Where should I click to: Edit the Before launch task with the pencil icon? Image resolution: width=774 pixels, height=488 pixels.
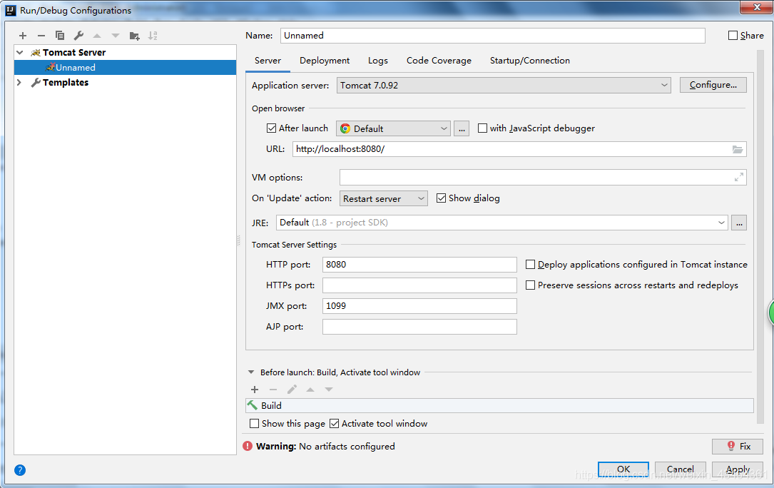click(292, 390)
